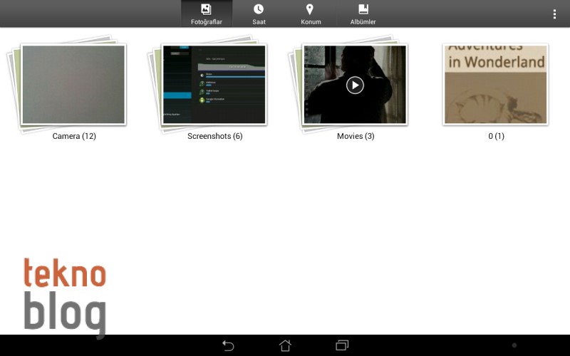The height and width of the screenshot is (356, 570).
Task: Tap the Fotoğraflar photo icon
Action: [x=207, y=9]
